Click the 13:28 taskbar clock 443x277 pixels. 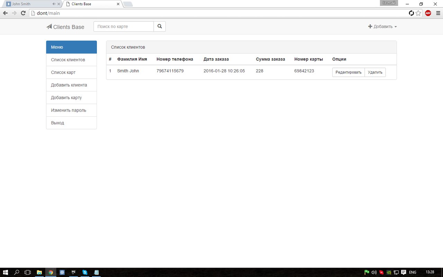430,272
